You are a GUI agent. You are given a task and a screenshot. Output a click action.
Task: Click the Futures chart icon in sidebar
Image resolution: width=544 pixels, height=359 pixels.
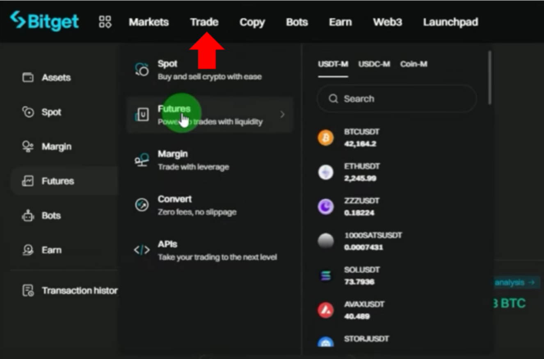[x=27, y=181]
